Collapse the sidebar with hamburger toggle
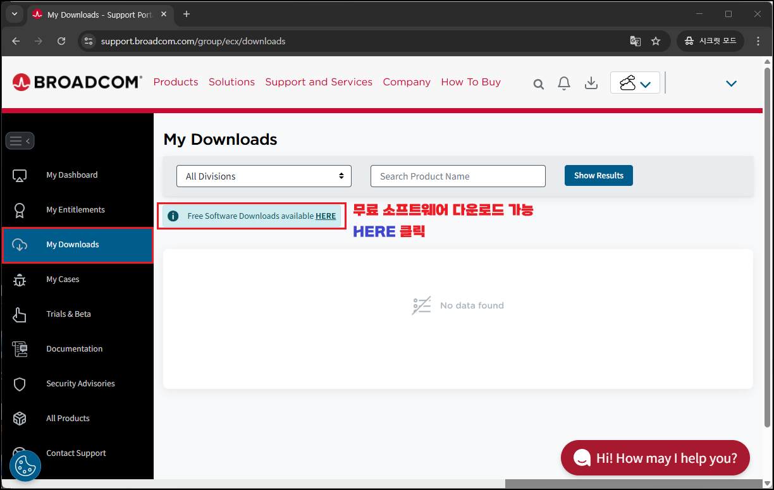 pyautogui.click(x=20, y=141)
